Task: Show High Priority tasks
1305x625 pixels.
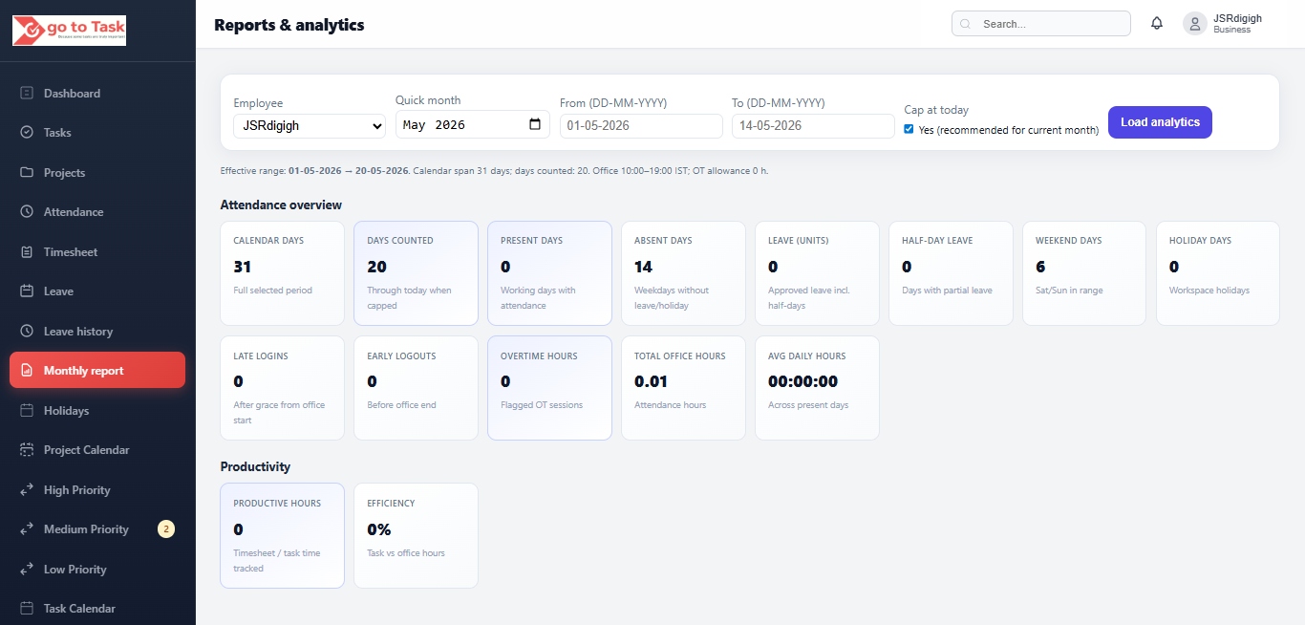Action: tap(97, 489)
